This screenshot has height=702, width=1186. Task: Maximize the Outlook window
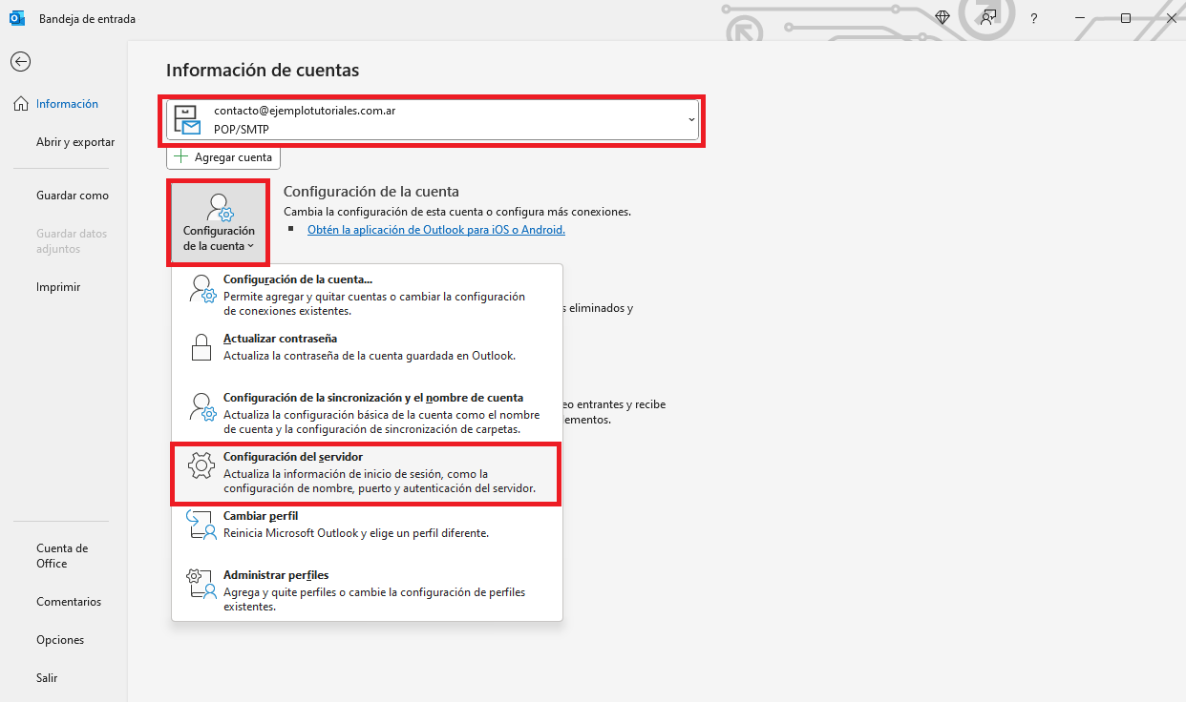1126,18
